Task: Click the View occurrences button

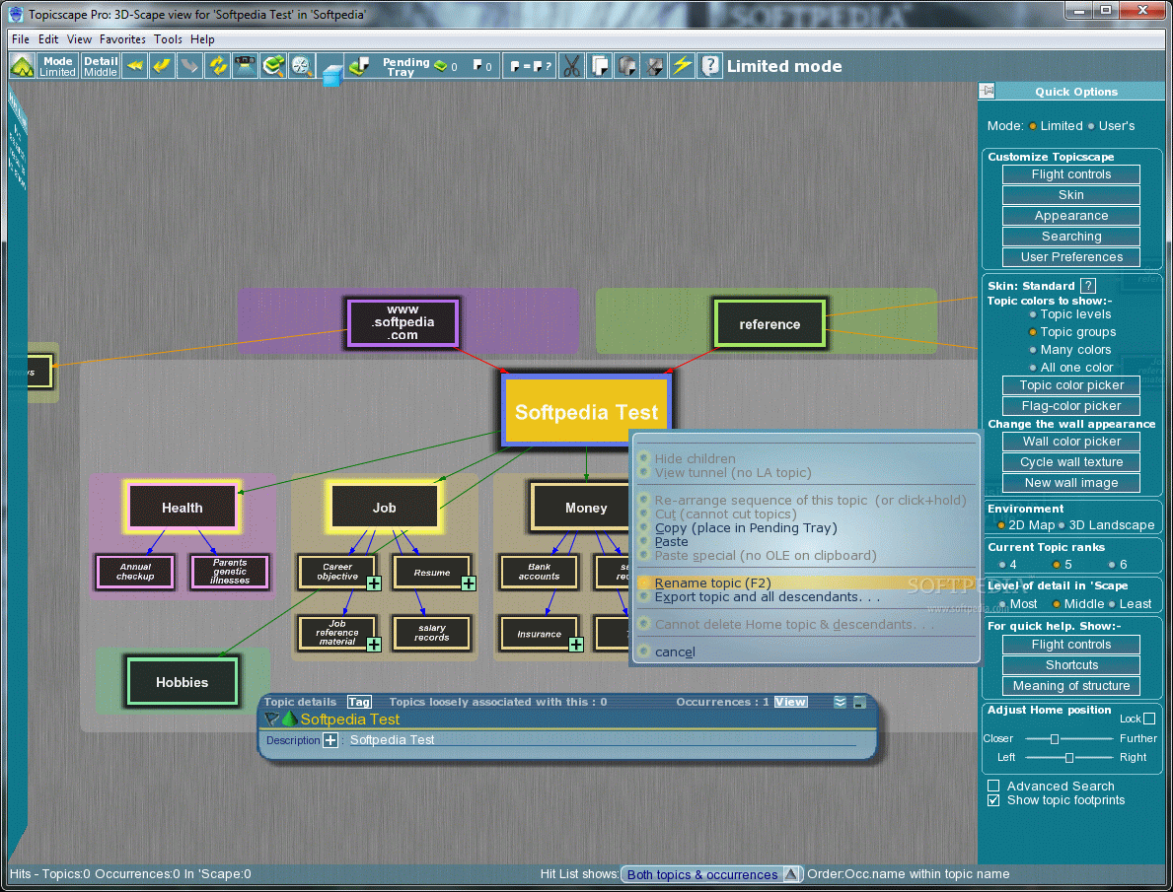Action: pos(790,702)
